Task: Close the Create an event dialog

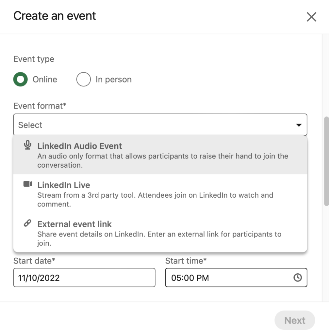Action: (x=311, y=17)
